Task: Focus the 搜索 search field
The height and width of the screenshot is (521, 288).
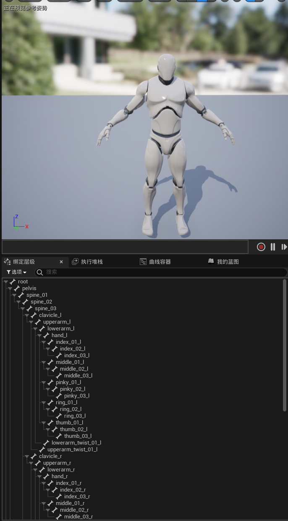Action: pyautogui.click(x=161, y=272)
